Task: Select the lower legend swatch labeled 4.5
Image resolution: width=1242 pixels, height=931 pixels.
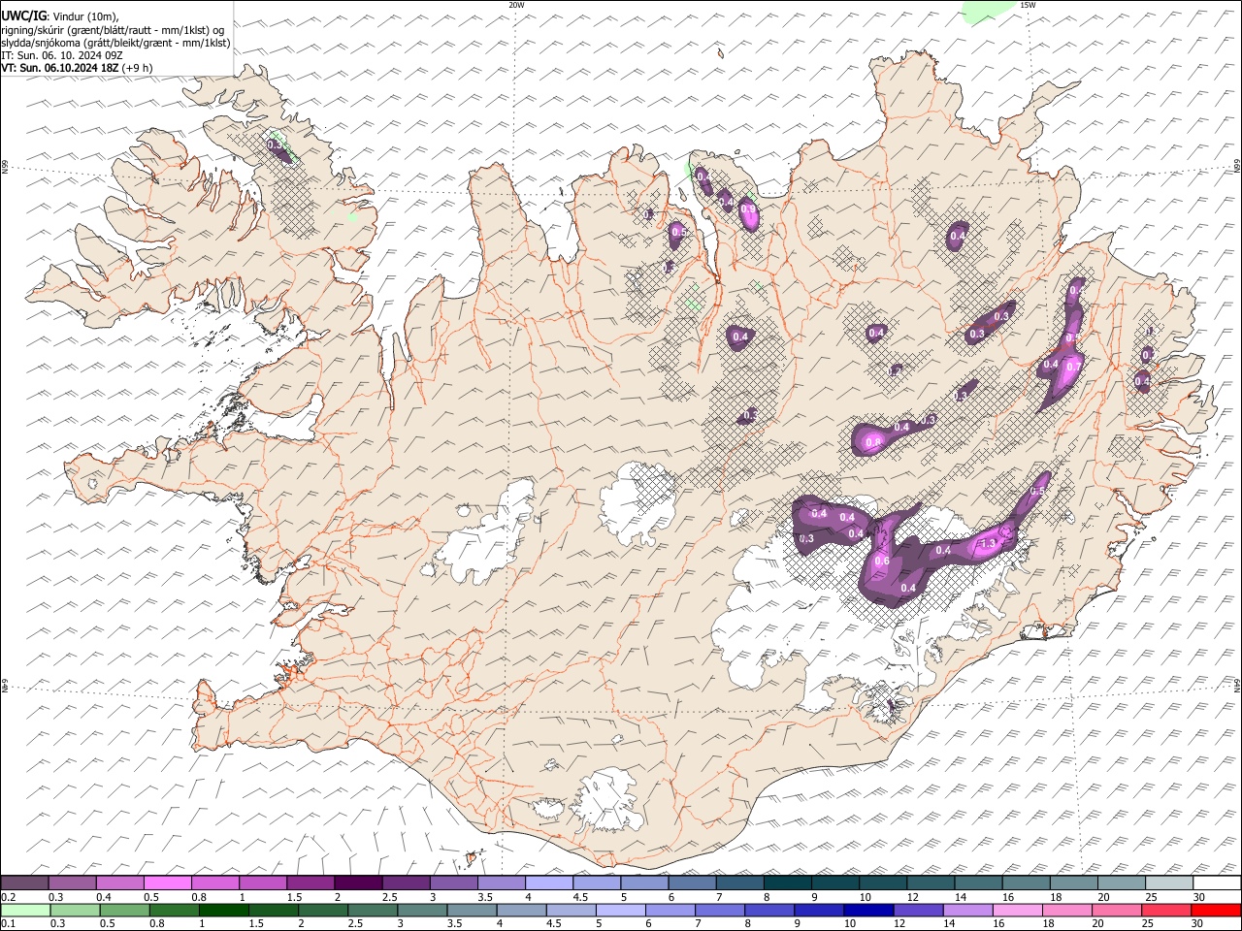Action: (x=570, y=910)
